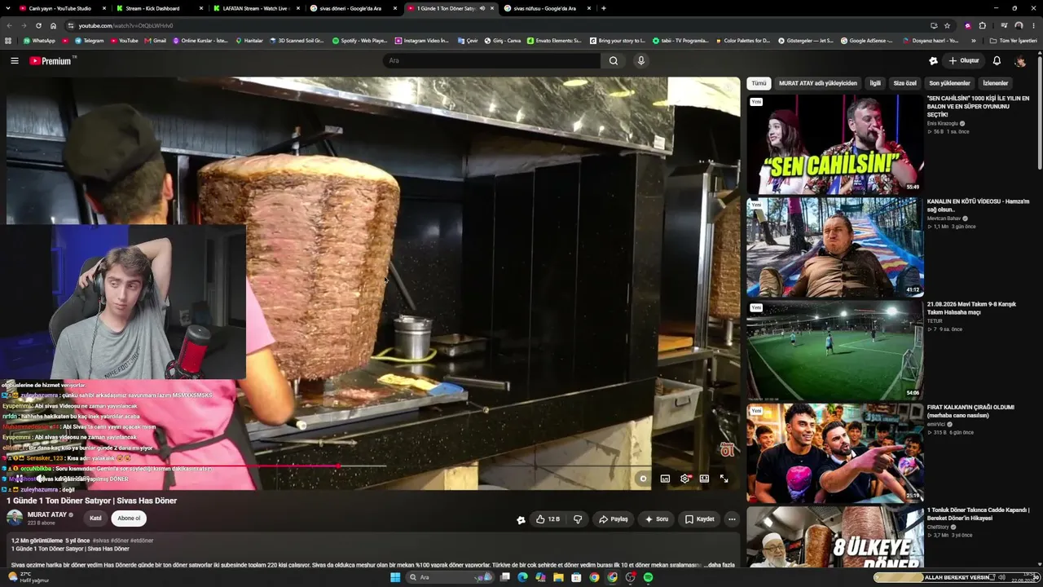
Task: Open the YouTube guide hamburger menu
Action: 14,60
